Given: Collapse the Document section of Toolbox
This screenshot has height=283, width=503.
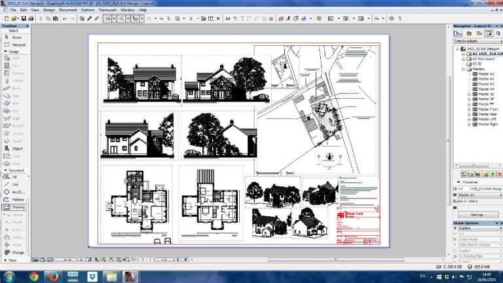Looking at the screenshot, I should point(13,170).
